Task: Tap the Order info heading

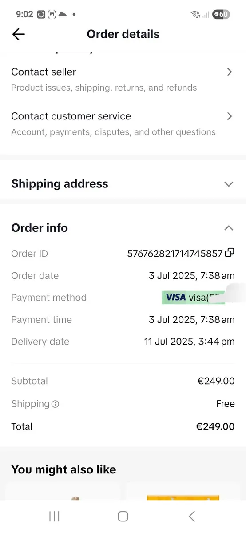Action: (x=40, y=228)
